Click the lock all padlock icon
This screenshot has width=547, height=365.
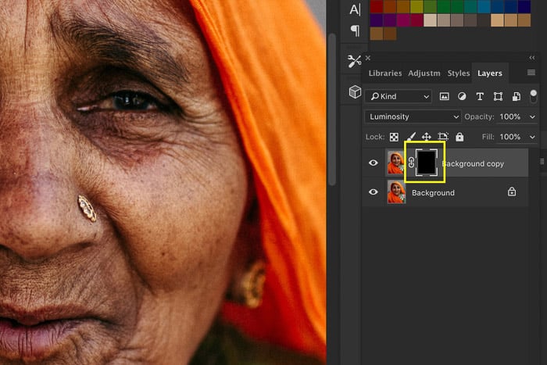click(459, 137)
